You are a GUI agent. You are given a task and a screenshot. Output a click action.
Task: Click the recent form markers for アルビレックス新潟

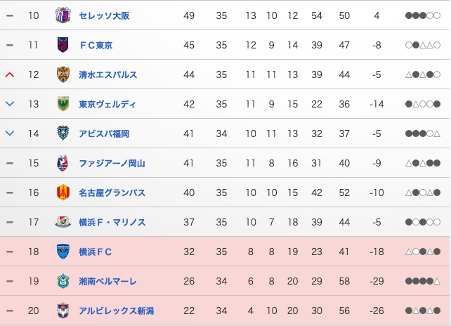(423, 311)
